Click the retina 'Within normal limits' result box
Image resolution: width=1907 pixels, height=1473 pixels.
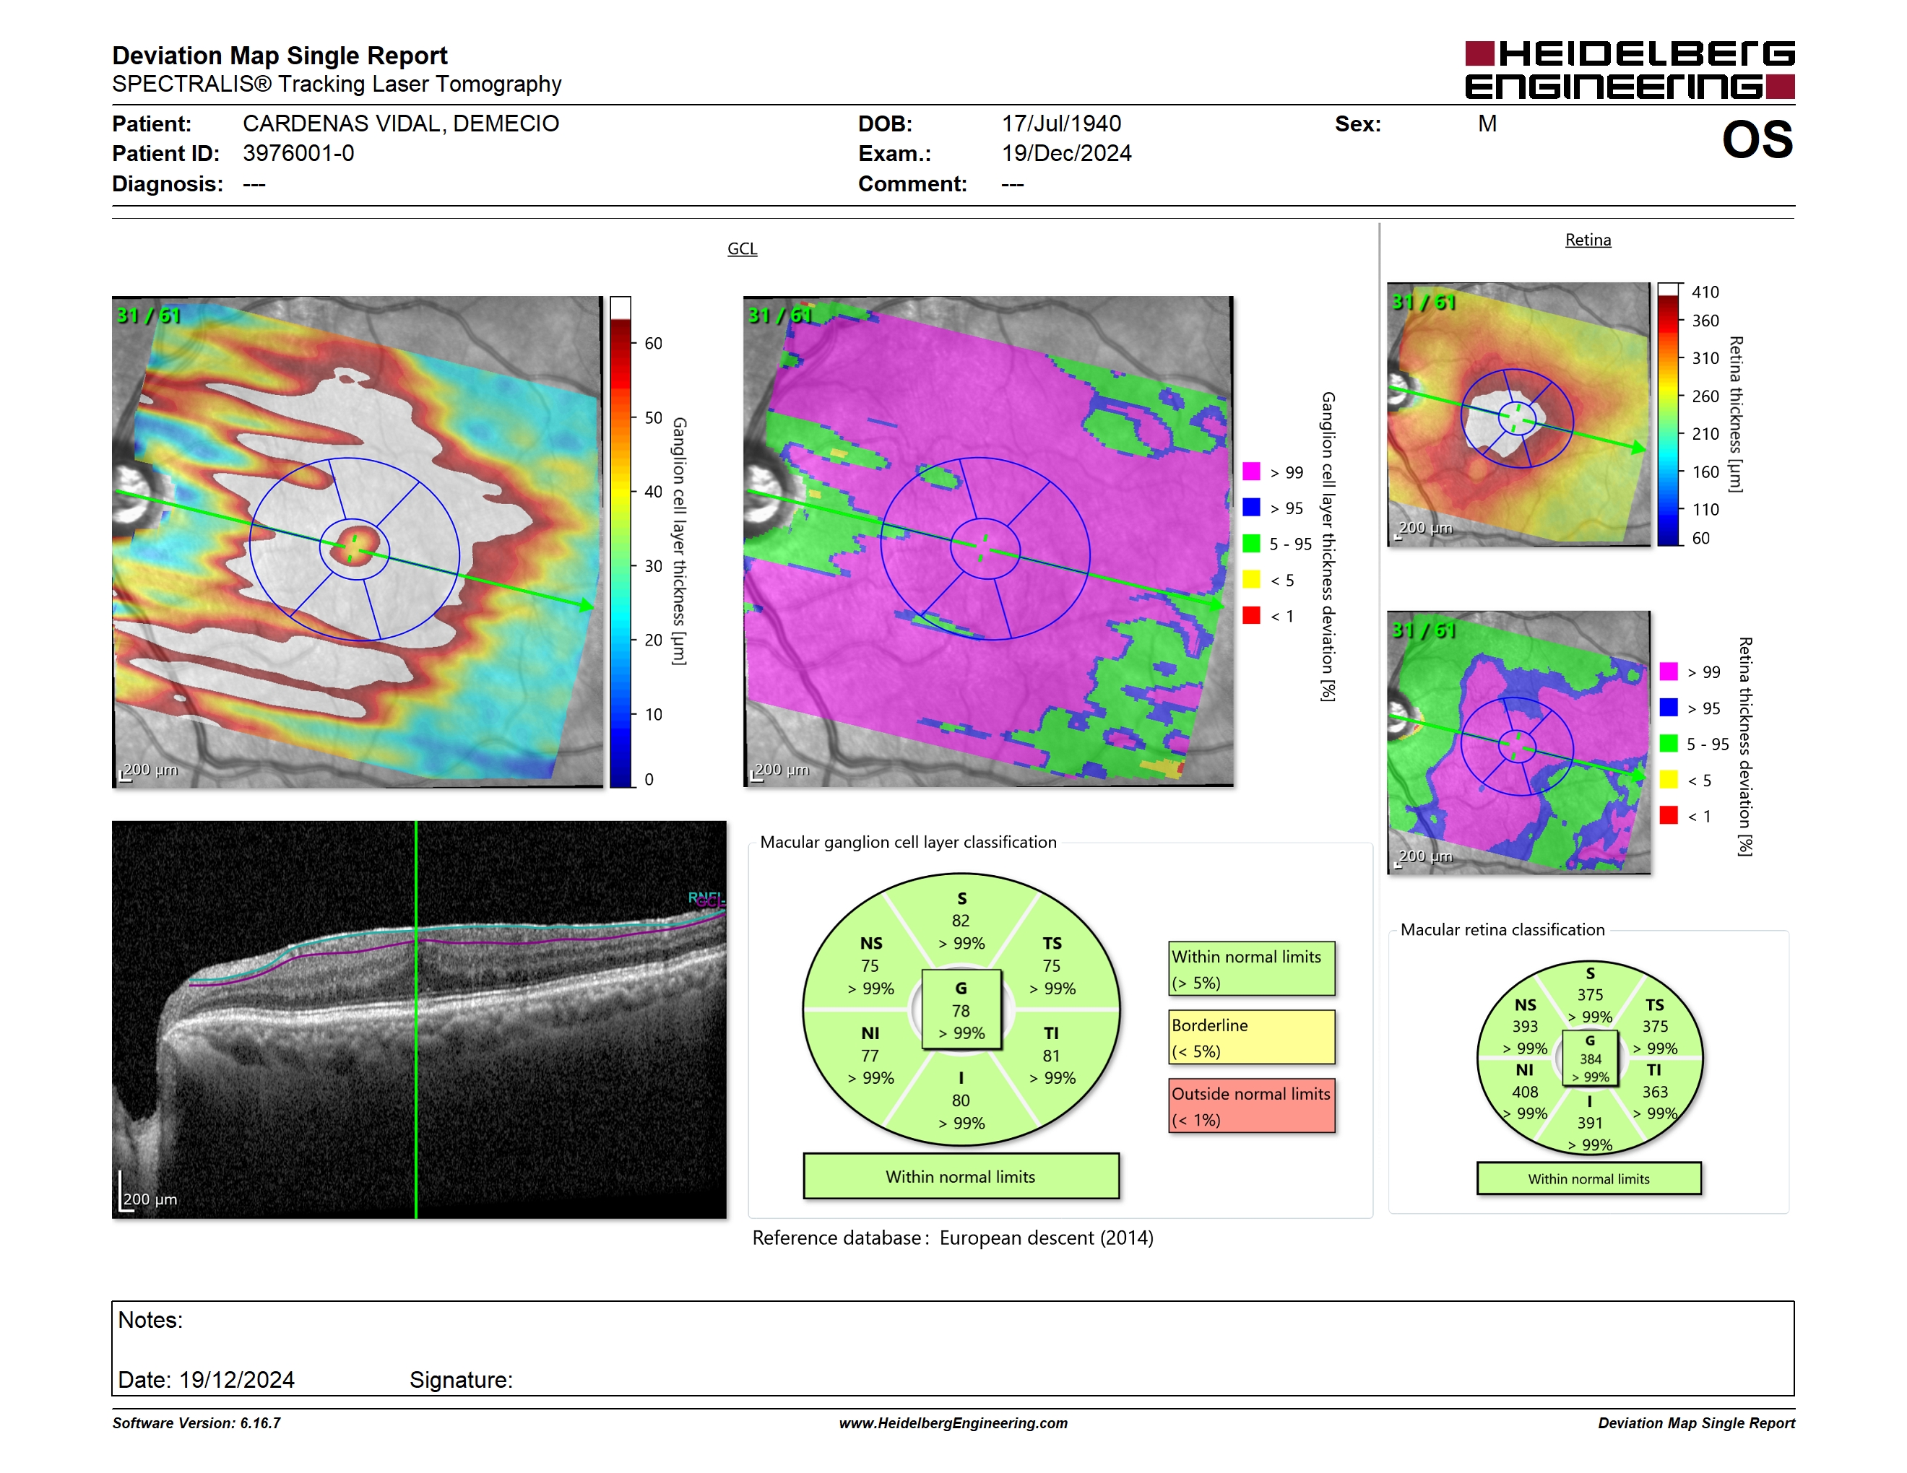(1588, 1179)
